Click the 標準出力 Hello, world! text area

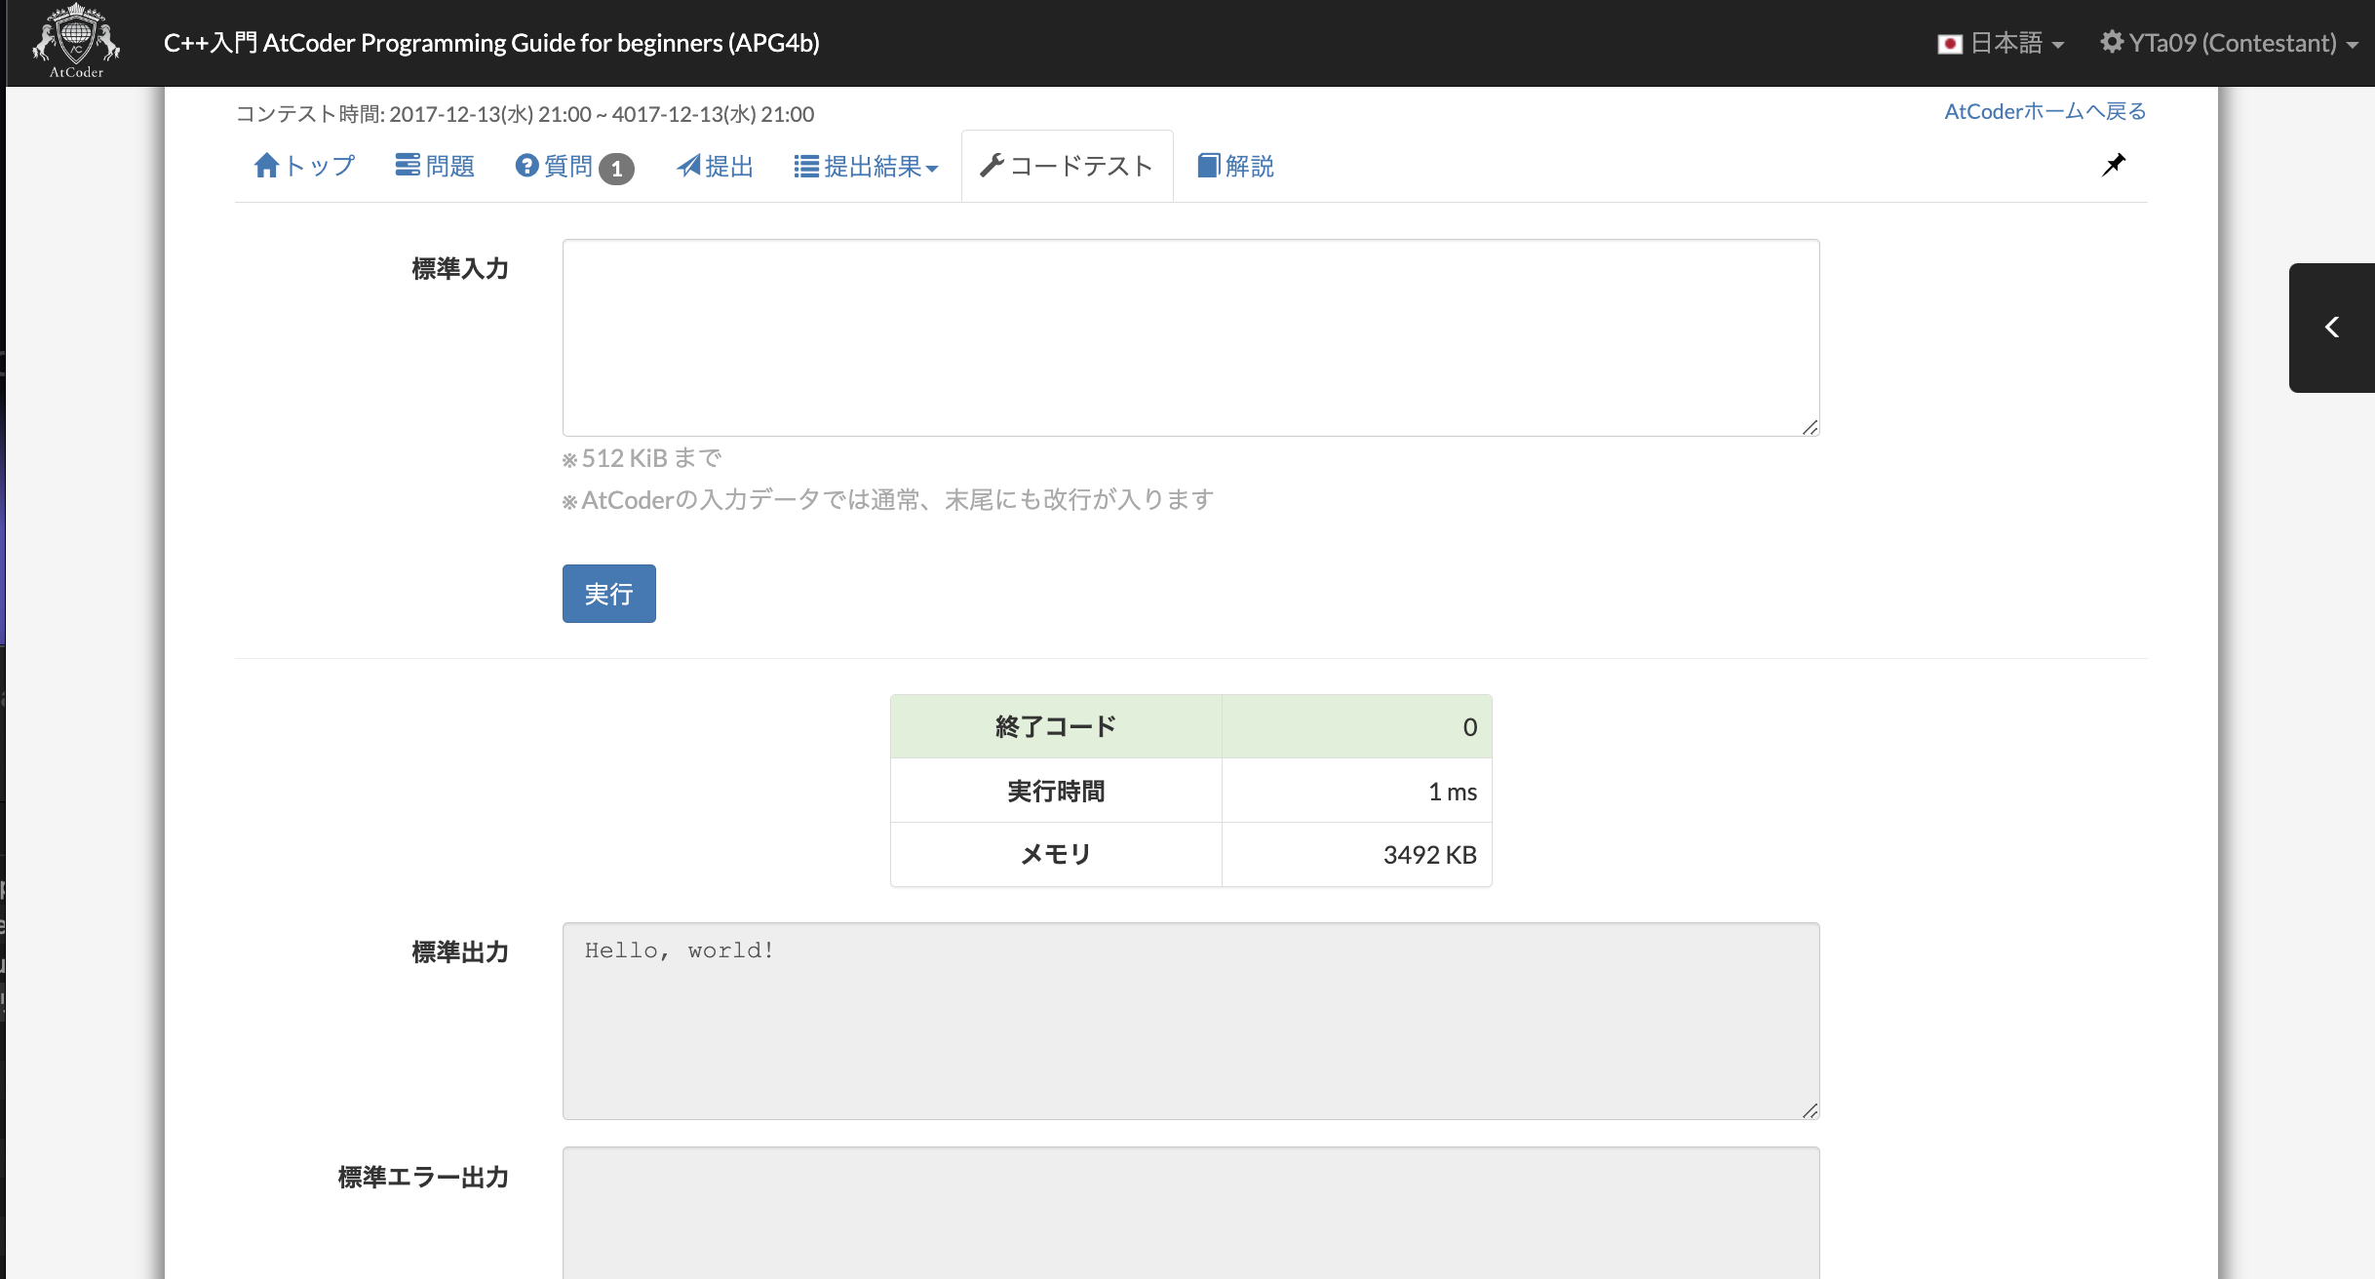coord(1190,1021)
